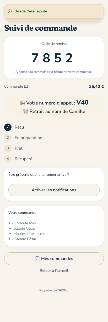
Task: Click the check circle icon in toast
Action: click(x=10, y=11)
